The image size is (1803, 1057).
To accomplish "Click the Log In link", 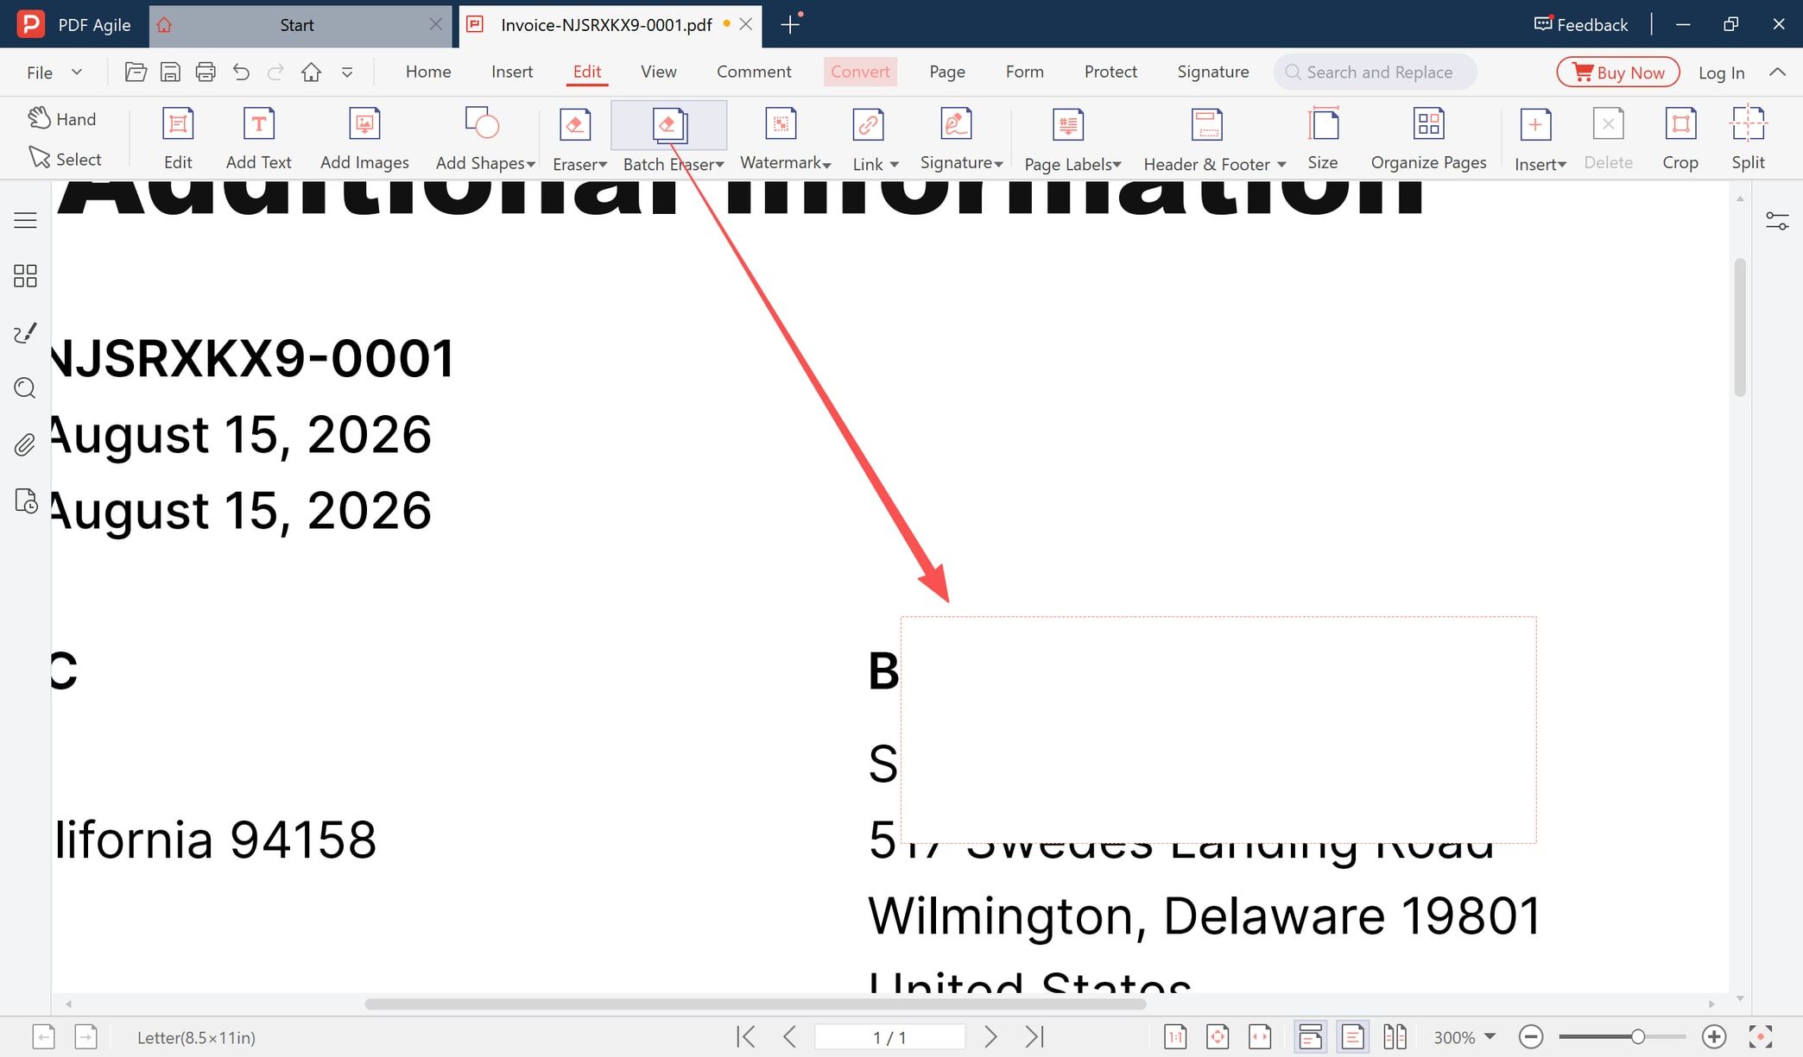I will (1721, 72).
